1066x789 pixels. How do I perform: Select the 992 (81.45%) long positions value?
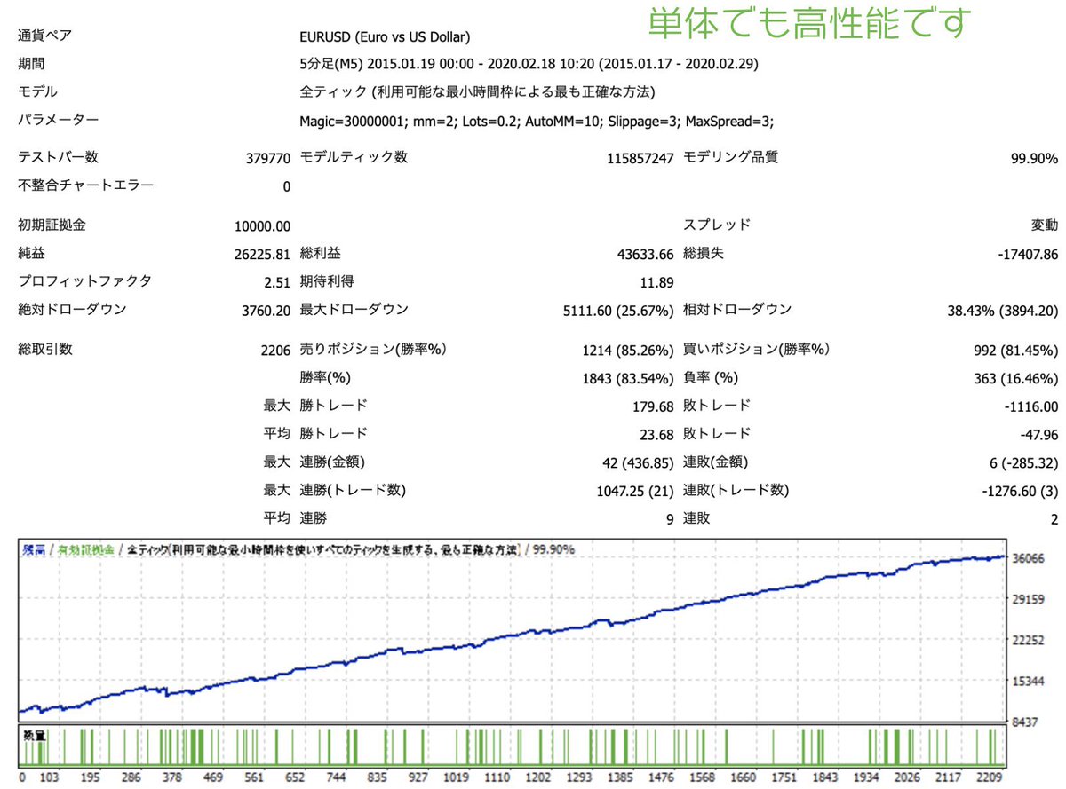click(x=1016, y=351)
